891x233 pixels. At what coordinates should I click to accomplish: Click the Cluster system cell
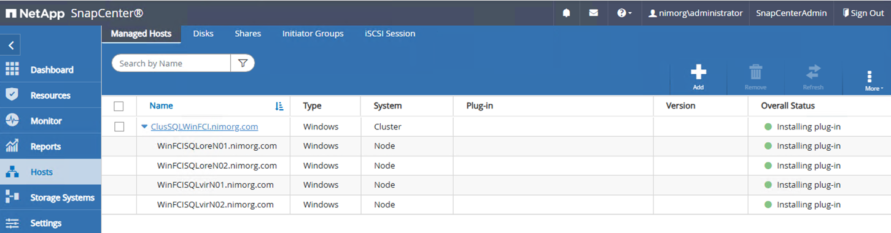pyautogui.click(x=387, y=127)
